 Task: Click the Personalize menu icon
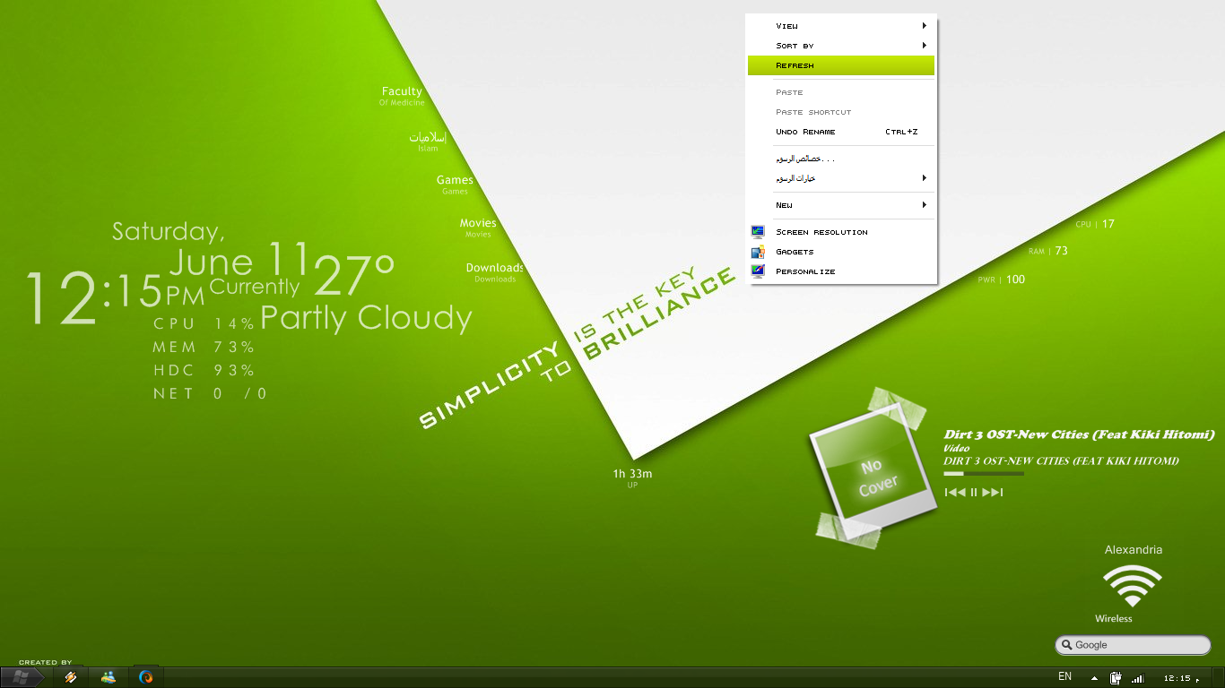coord(759,271)
